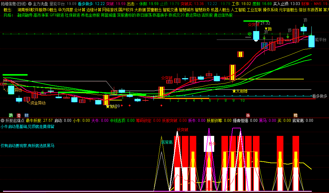Open the 云计算 concept tag
This screenshot has width=329, height=193.
coord(80,10)
